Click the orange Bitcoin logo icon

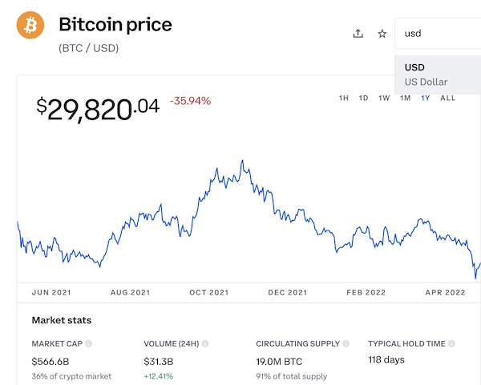click(31, 26)
